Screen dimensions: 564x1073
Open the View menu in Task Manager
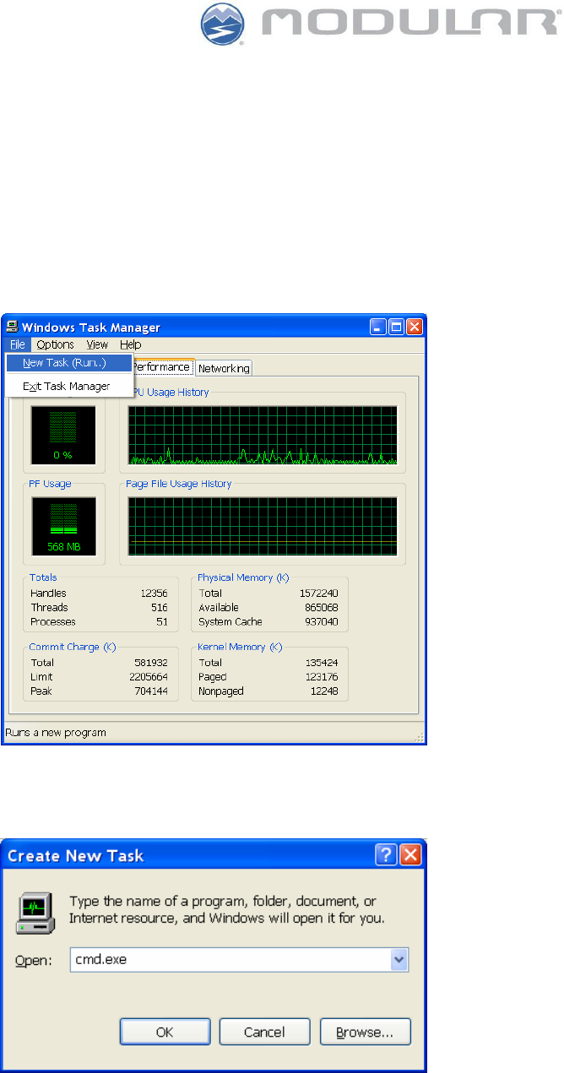tap(97, 344)
